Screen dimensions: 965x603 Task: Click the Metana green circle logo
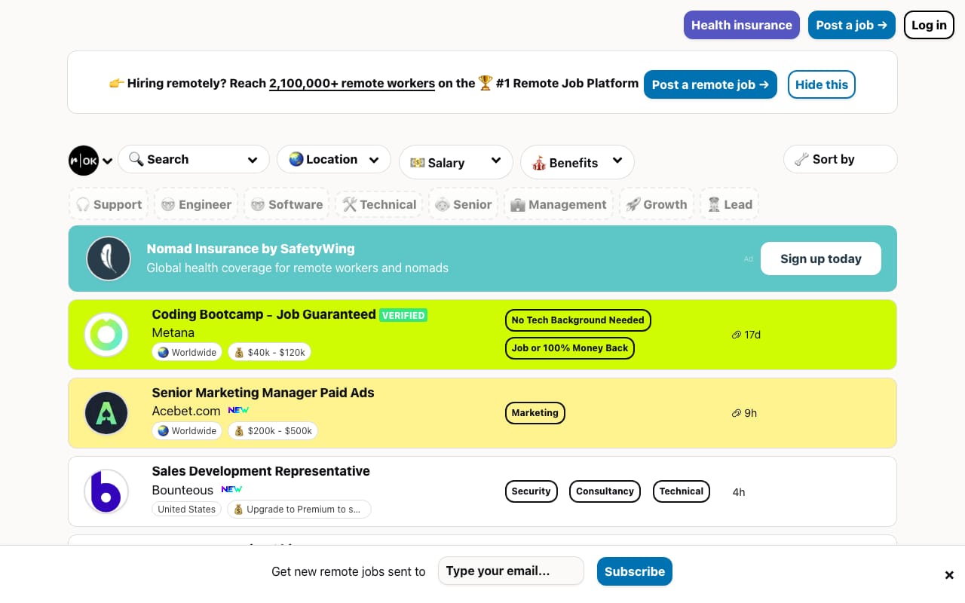pos(106,335)
